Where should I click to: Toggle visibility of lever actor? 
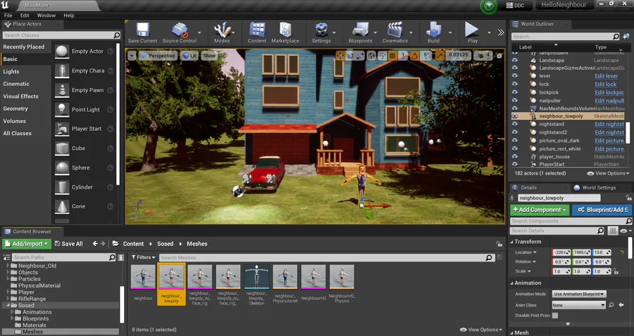(x=515, y=75)
